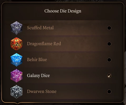
Task: Choose the Dwarven Stone text label
Action: point(42,91)
